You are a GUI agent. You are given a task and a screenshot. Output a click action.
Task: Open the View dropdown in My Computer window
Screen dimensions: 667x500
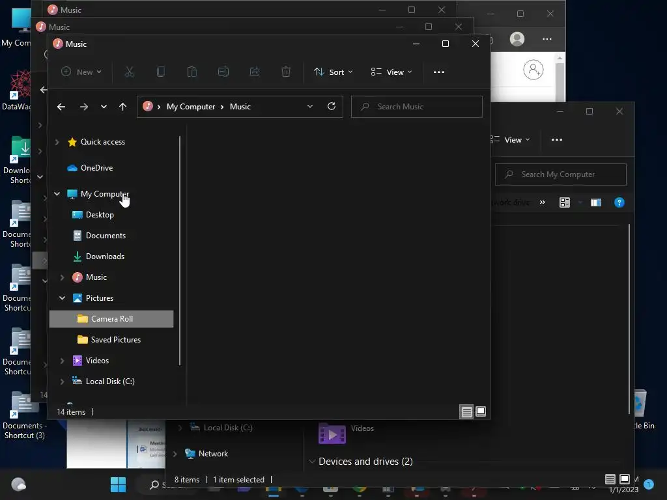pos(511,139)
